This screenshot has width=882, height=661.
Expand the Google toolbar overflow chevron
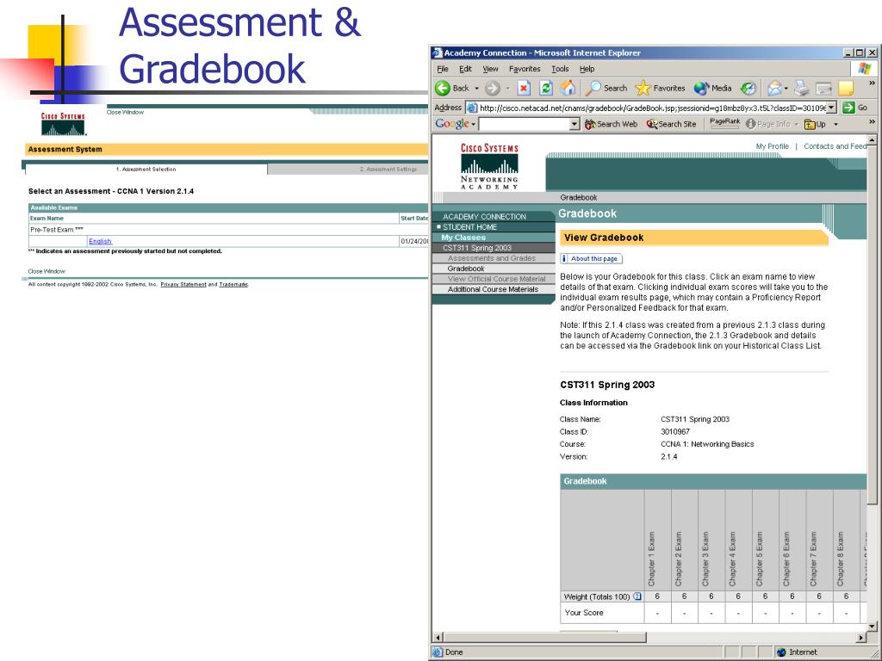872,121
